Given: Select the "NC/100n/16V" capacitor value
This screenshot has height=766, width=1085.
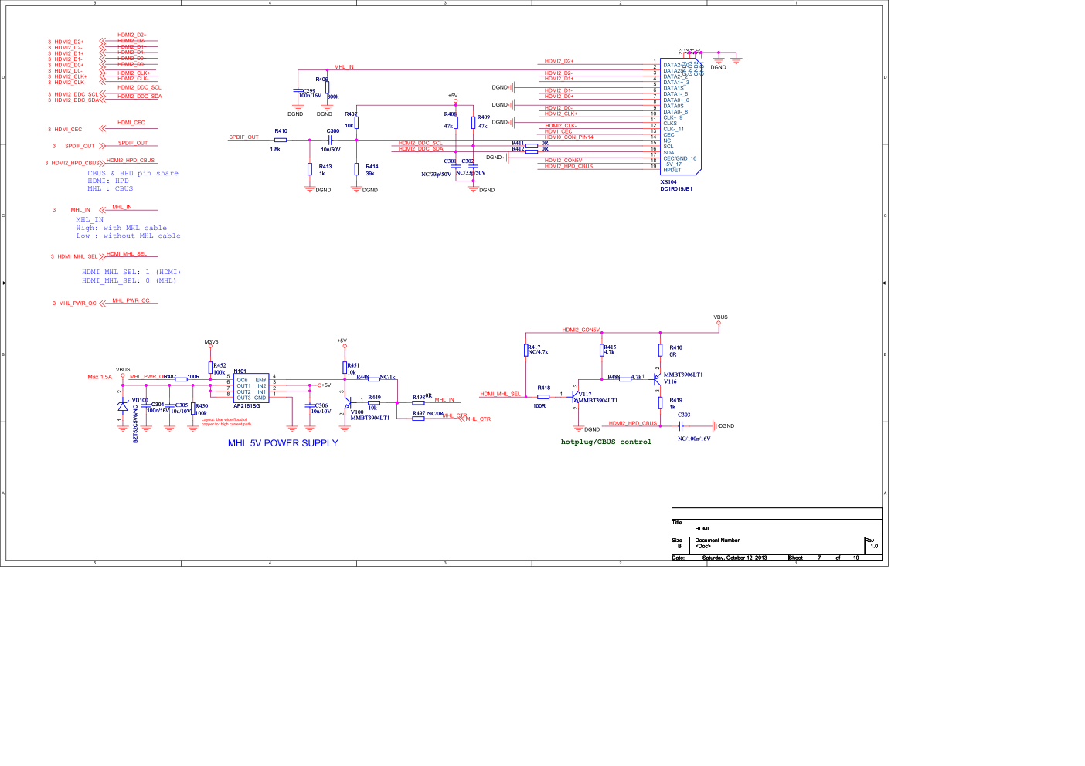Looking at the screenshot, I should [694, 439].
